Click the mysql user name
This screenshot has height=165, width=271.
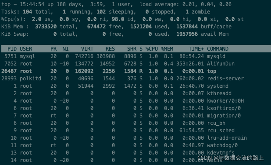28,56
